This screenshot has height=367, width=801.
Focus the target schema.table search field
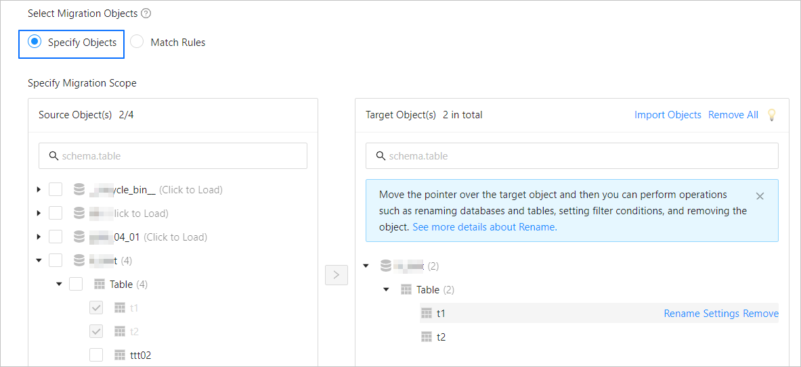click(571, 156)
